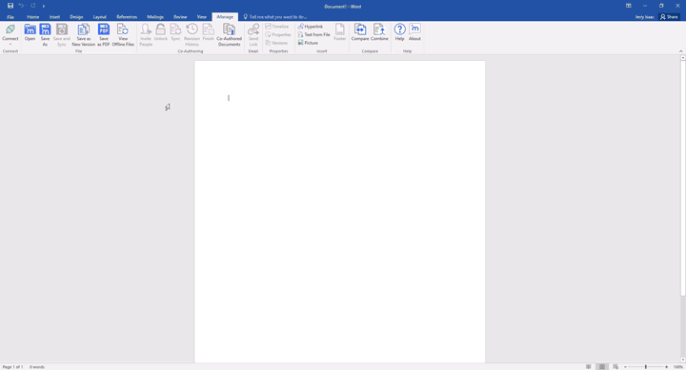Collapse the ribbon with the chevron

click(x=680, y=51)
